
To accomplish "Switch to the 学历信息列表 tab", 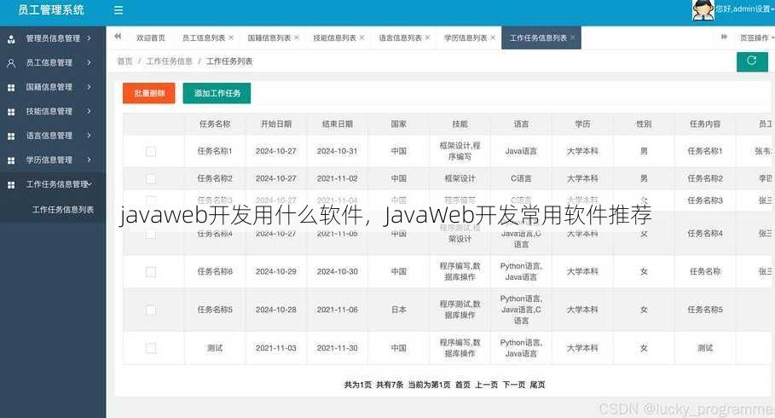I will tap(466, 38).
